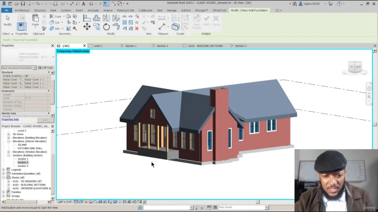
Task: Close the {3D} view tab
Action: (84, 46)
